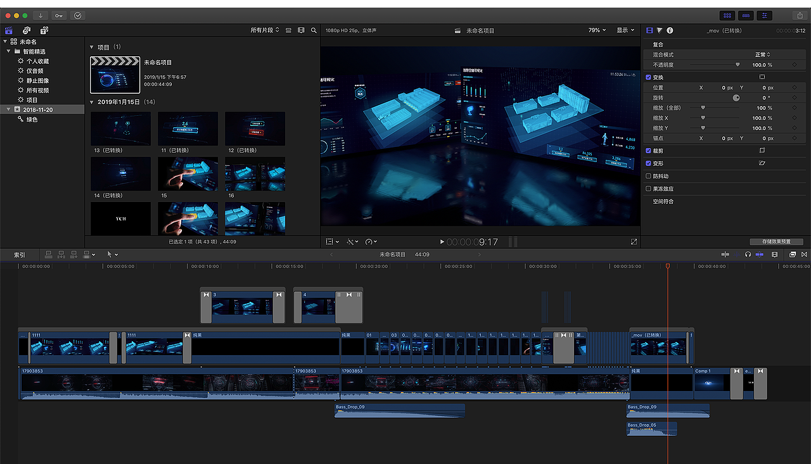Screen dimensions: 811x464
Task: Open the Info inspector icon
Action: click(670, 30)
